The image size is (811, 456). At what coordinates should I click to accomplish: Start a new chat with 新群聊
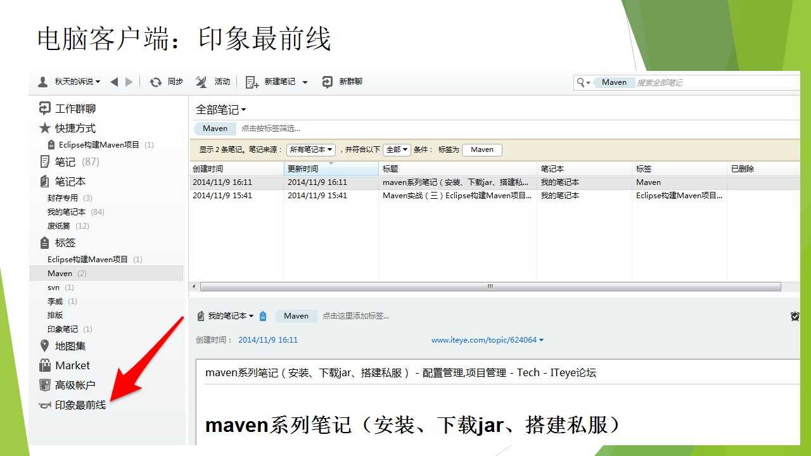342,82
